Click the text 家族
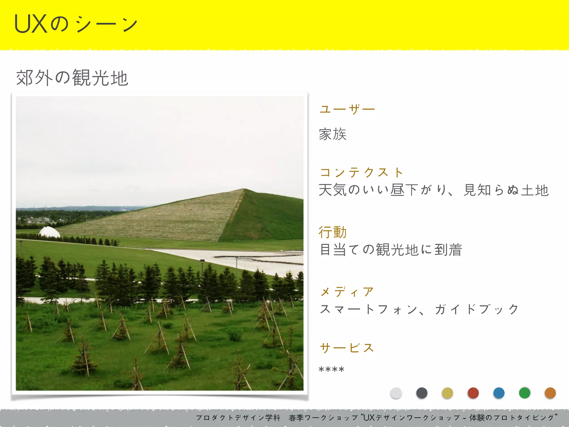 click(333, 134)
